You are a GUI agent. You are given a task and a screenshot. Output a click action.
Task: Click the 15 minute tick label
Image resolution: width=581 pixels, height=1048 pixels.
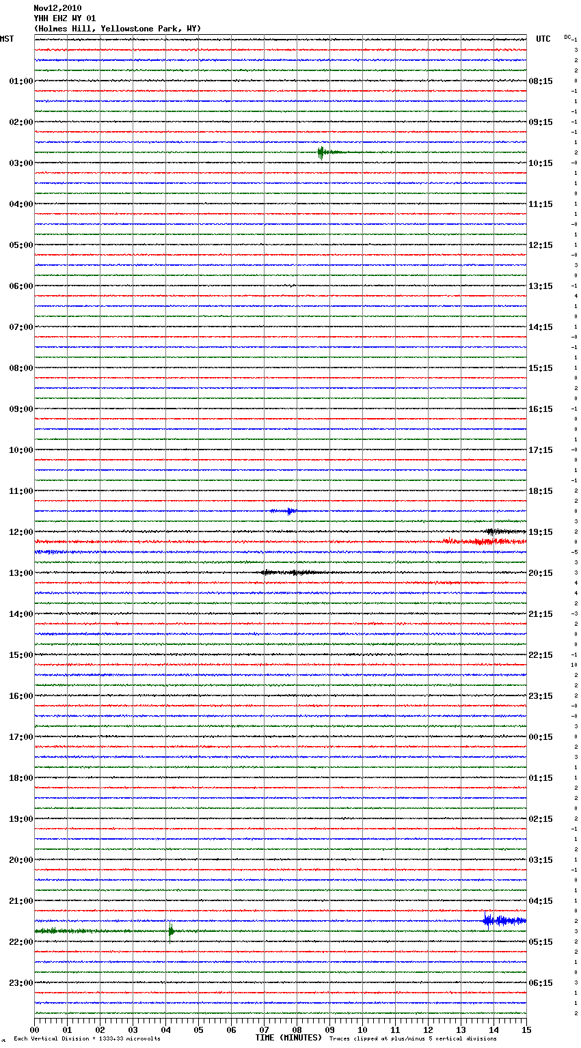[x=526, y=1030]
